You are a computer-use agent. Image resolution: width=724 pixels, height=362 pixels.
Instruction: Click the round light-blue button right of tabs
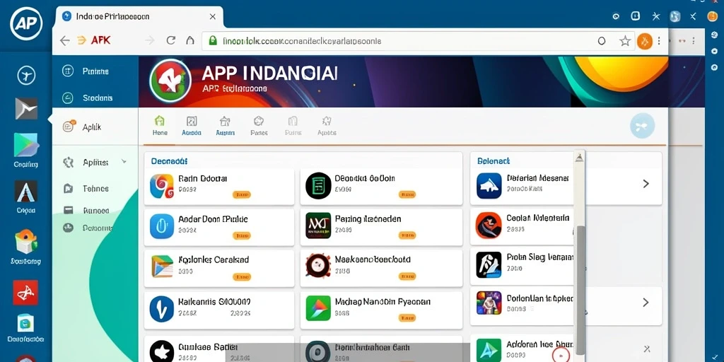(642, 126)
